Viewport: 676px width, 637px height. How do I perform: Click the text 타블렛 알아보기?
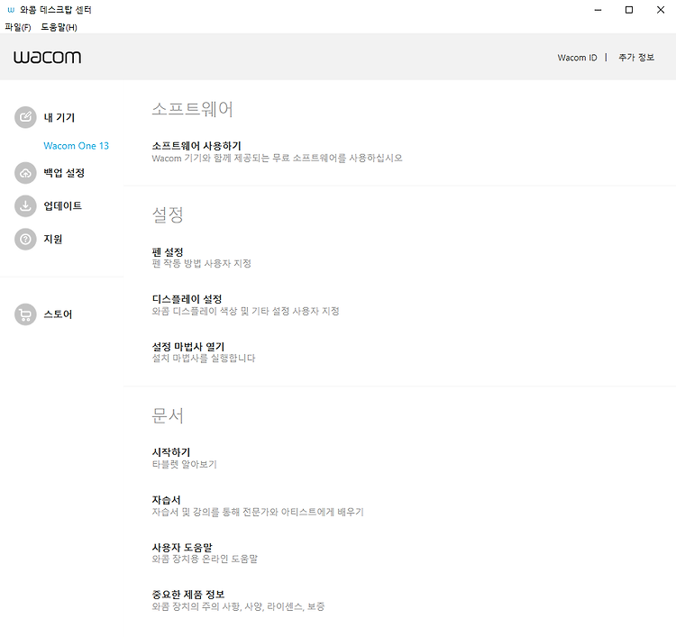185,464
